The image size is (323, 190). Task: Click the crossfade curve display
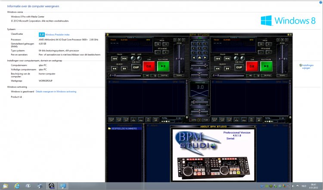click(x=199, y=93)
